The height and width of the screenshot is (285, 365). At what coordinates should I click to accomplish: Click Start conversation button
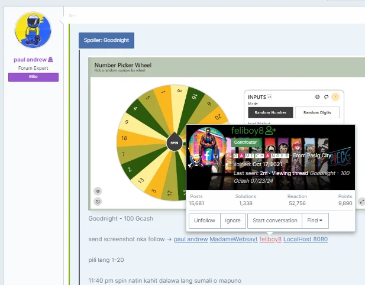point(275,221)
